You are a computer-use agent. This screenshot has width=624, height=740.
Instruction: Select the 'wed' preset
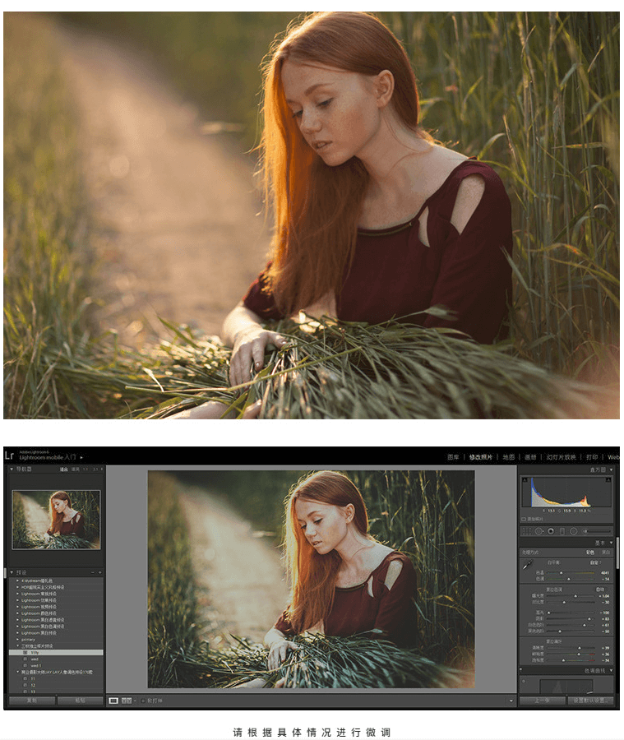click(x=35, y=659)
